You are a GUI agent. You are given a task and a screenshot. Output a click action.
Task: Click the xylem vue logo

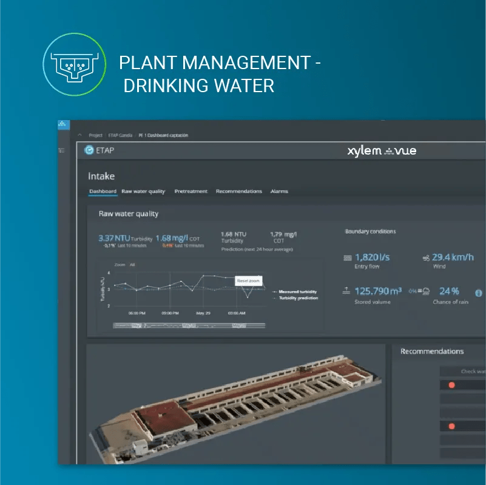click(382, 151)
